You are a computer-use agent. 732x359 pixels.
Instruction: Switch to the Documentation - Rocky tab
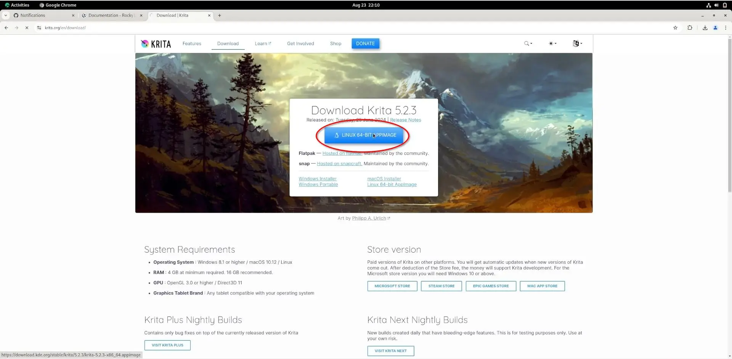(111, 15)
